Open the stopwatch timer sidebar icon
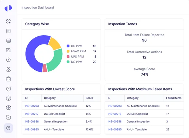 [x=9, y=89]
